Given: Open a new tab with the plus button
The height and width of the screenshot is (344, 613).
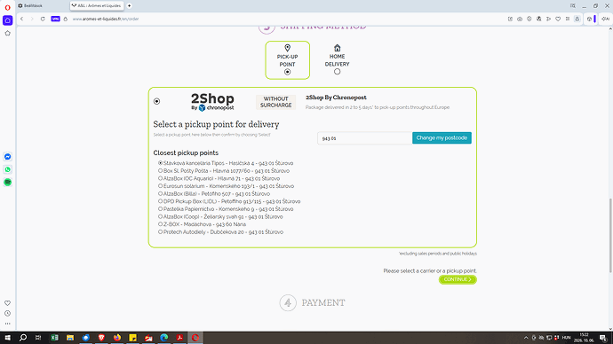Looking at the screenshot, I should (129, 6).
